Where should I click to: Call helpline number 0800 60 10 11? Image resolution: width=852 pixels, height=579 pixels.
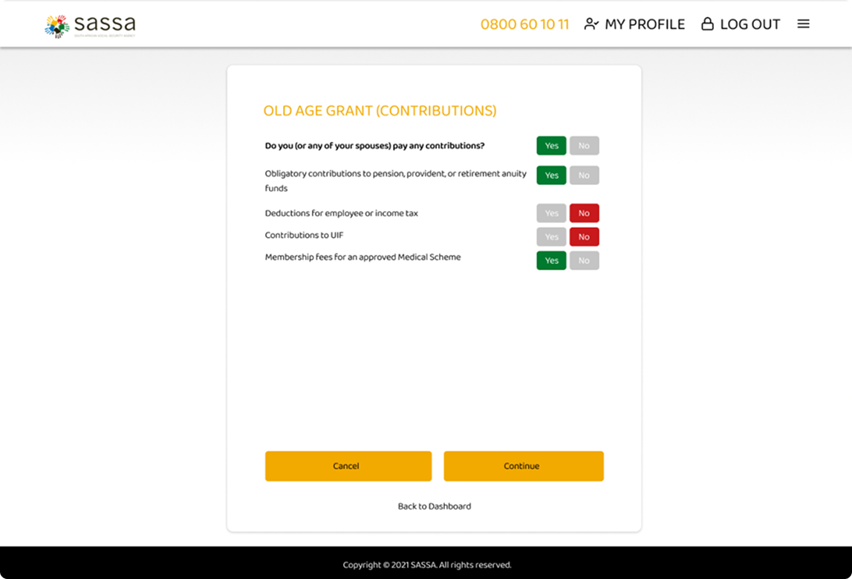click(x=524, y=24)
